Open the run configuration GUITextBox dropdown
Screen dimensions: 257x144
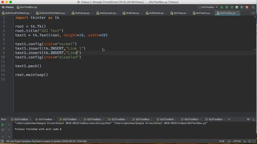tap(208, 7)
